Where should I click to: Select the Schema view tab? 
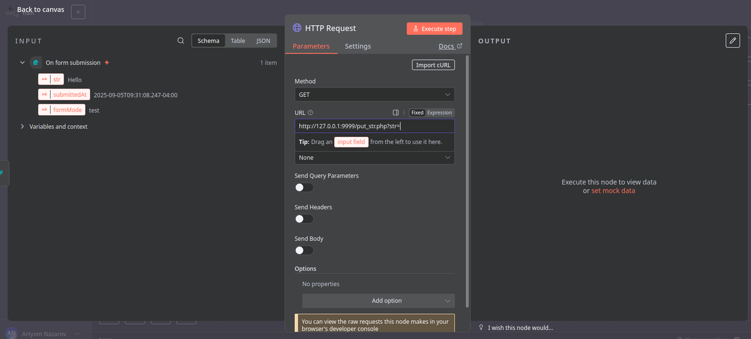(x=208, y=41)
